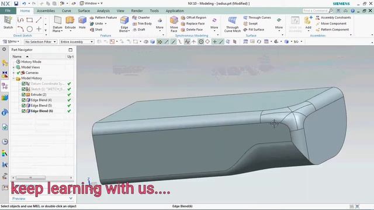
Task: Click the Through Curve Mesh icon
Action: [x=233, y=24]
